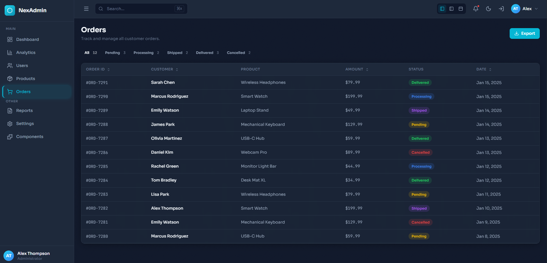Click the logout arrow icon
The image size is (547, 263).
pyautogui.click(x=501, y=9)
